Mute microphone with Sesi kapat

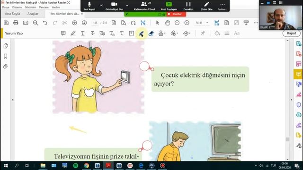point(89,6)
